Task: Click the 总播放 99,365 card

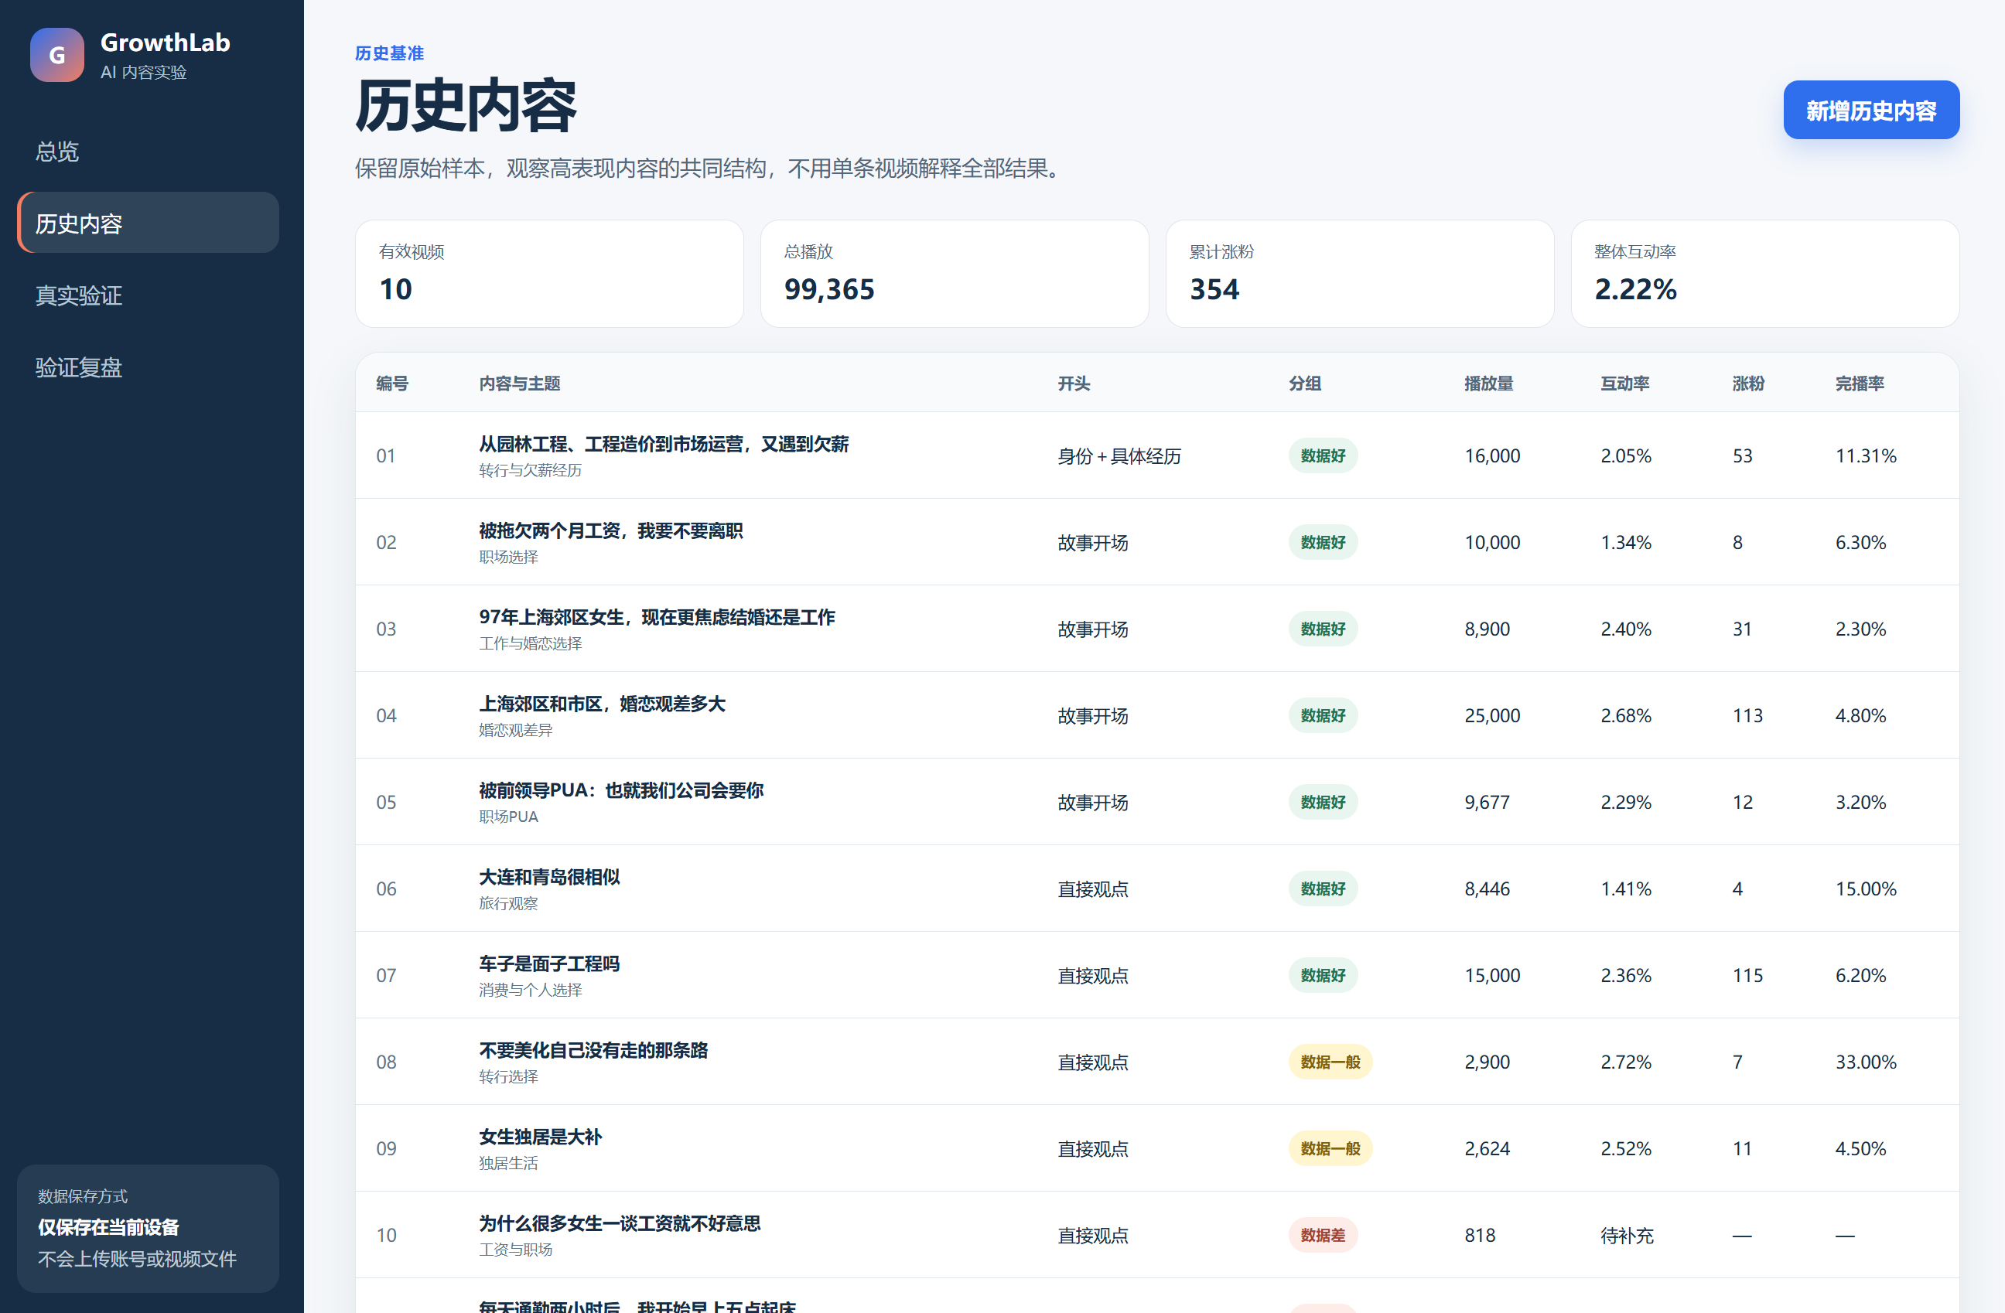Action: [955, 274]
